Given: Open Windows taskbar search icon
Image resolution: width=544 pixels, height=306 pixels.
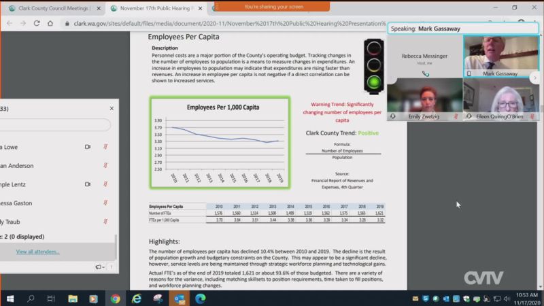Looking at the screenshot, I should coord(31,299).
